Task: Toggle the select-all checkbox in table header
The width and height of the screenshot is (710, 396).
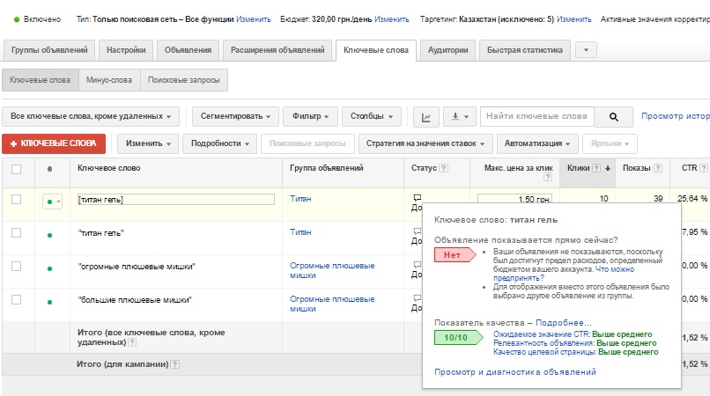Action: 17,169
